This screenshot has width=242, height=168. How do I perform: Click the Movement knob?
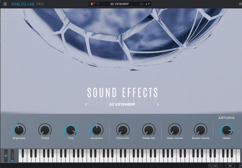click(x=97, y=130)
